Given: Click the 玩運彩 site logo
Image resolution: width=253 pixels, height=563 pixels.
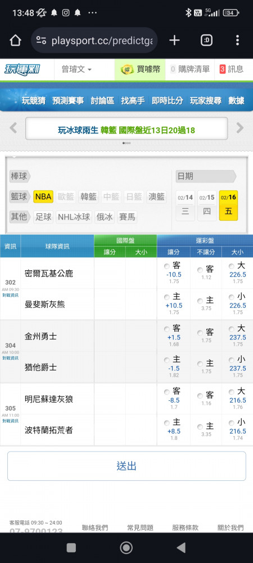Looking at the screenshot, I should point(22,69).
